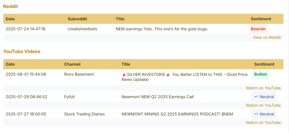This screenshot has width=289, height=132.
Task: Watch Rons Basement video on YouTube
Action: (263, 88)
